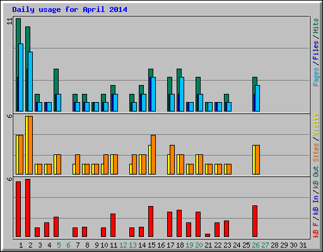323x252 pixels.
Task: Select day label '18' on date axis
Action: (x=180, y=245)
